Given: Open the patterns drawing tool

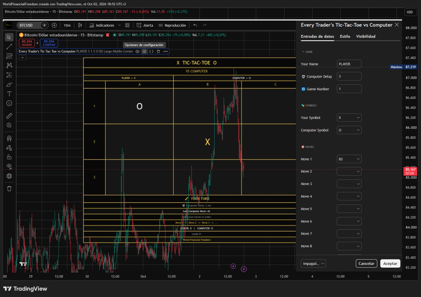Looking at the screenshot, I should 9,65.
